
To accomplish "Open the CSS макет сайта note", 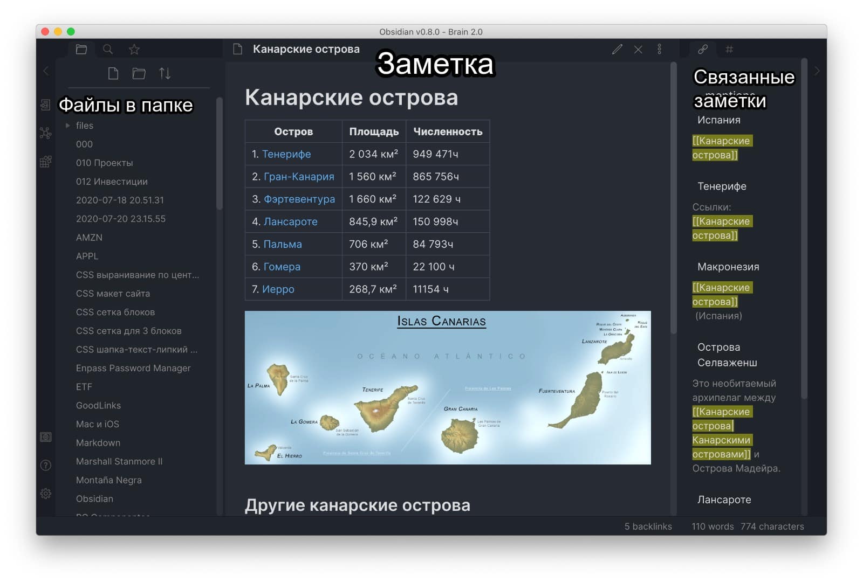I will pyautogui.click(x=113, y=294).
